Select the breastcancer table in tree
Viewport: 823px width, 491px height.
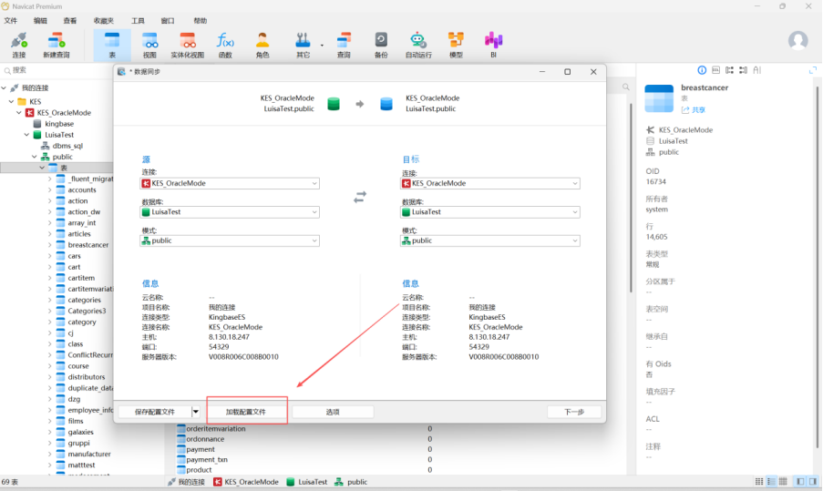pos(87,245)
